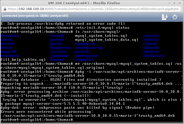The height and width of the screenshot is (124, 184).
Task: Click the noVNC send-keys control icon
Action: pos(165,17)
